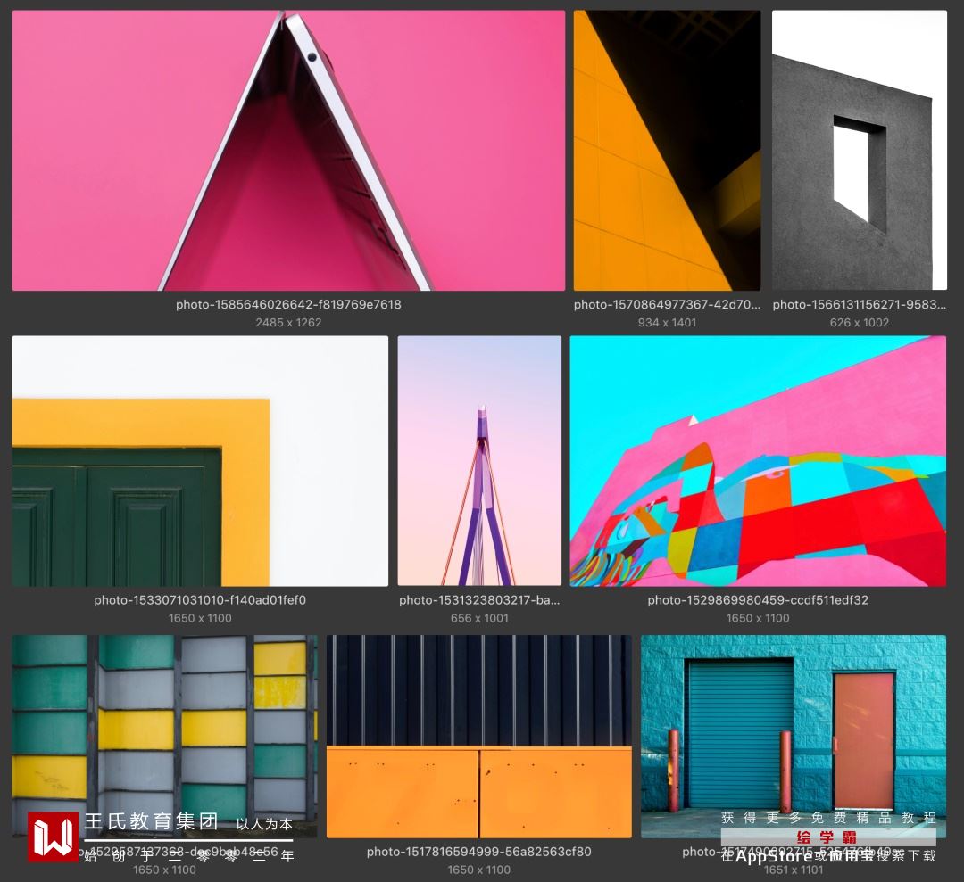The image size is (964, 882).
Task: Click filename starting photo-1570864977367-42d70
Action: click(x=667, y=305)
